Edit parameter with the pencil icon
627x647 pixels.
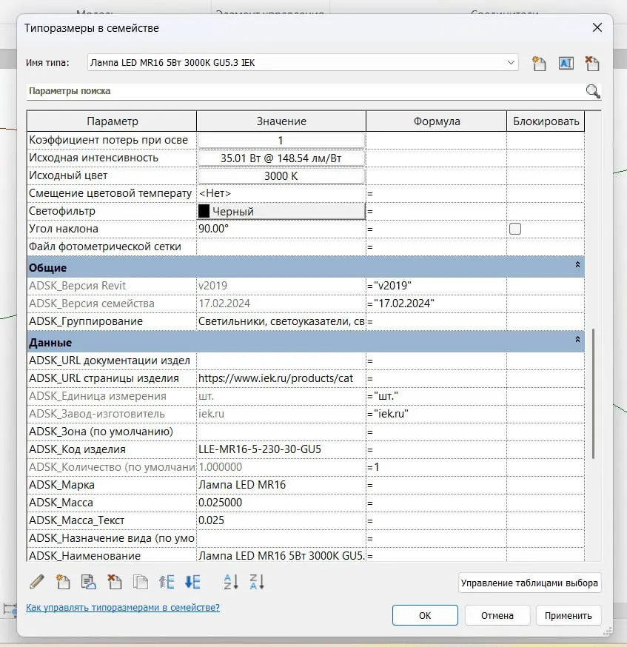point(37,582)
